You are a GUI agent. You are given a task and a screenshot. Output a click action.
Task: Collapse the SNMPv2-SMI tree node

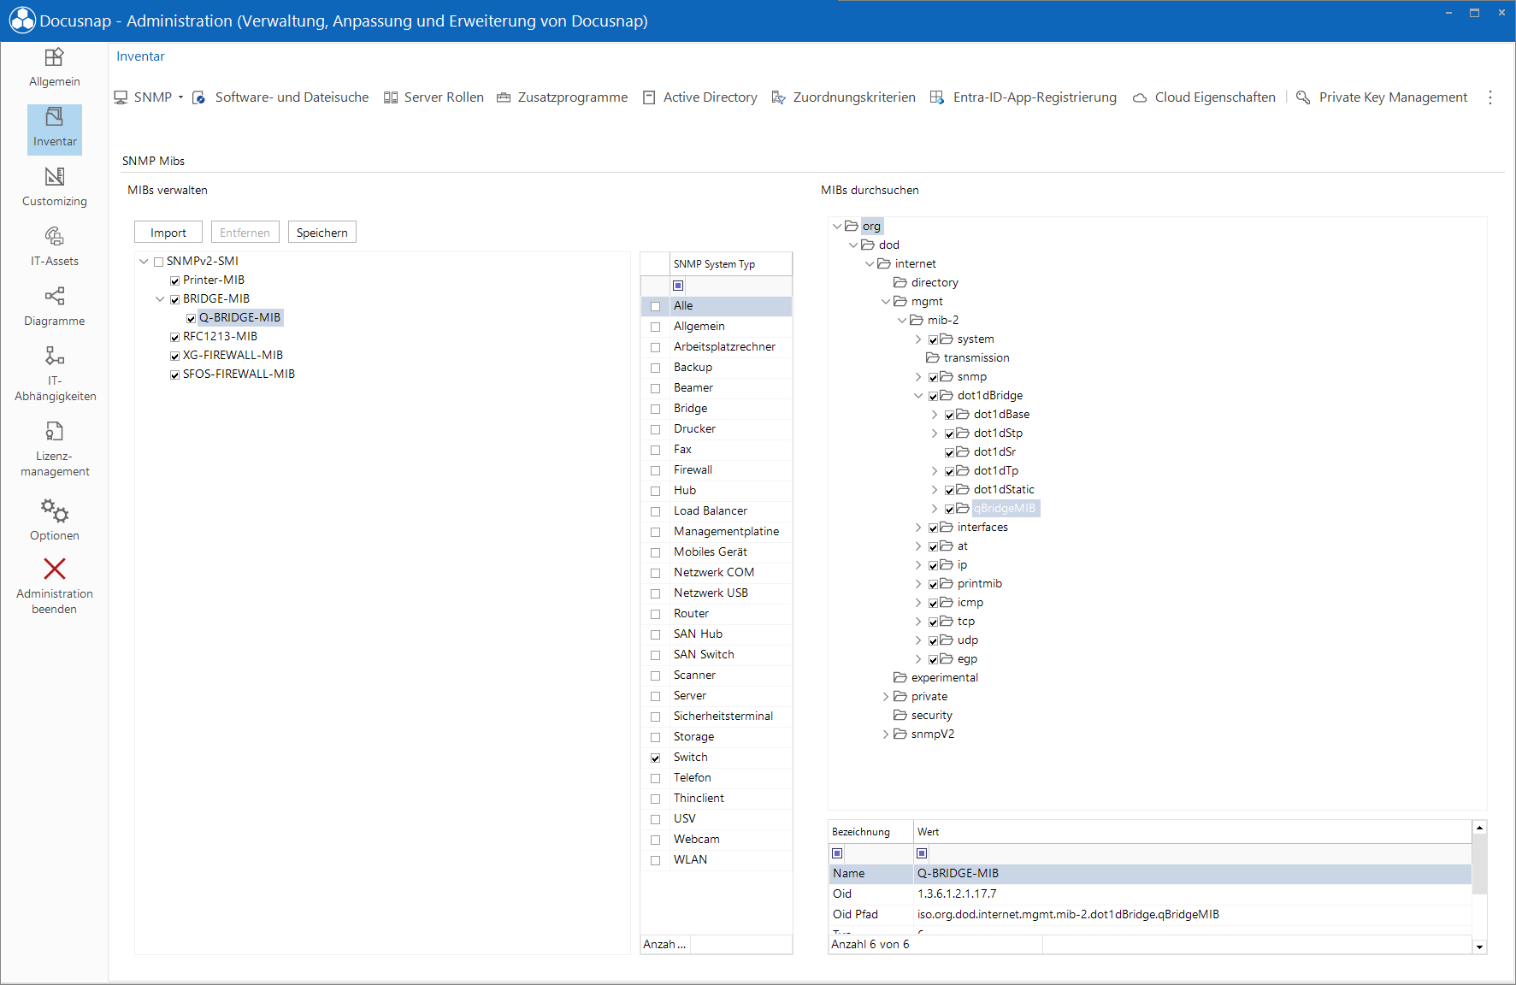(x=144, y=262)
